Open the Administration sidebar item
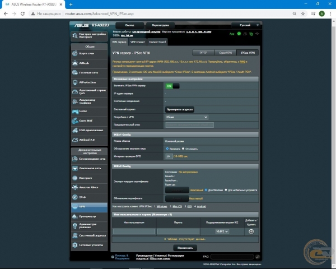The image size is (336, 269). [x=89, y=226]
